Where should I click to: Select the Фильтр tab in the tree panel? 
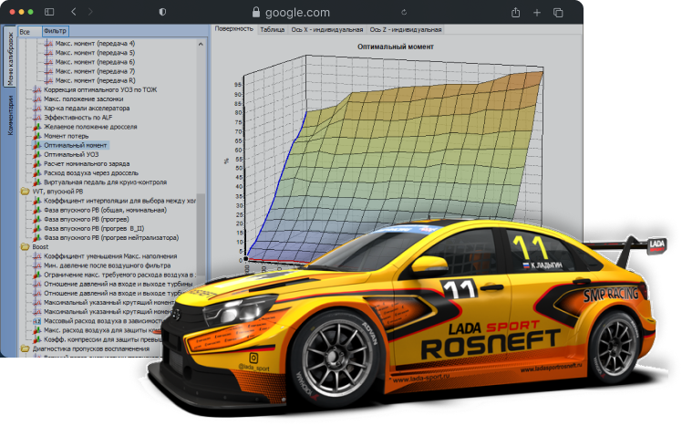[56, 31]
